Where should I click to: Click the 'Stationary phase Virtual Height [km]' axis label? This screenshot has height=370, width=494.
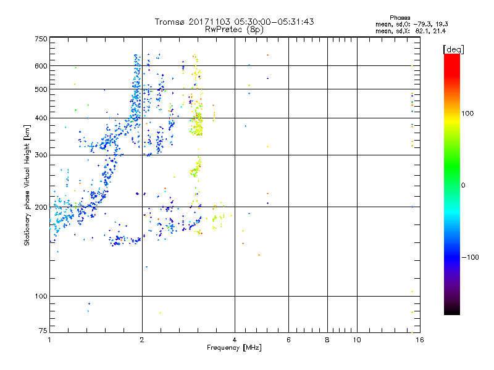coord(27,185)
